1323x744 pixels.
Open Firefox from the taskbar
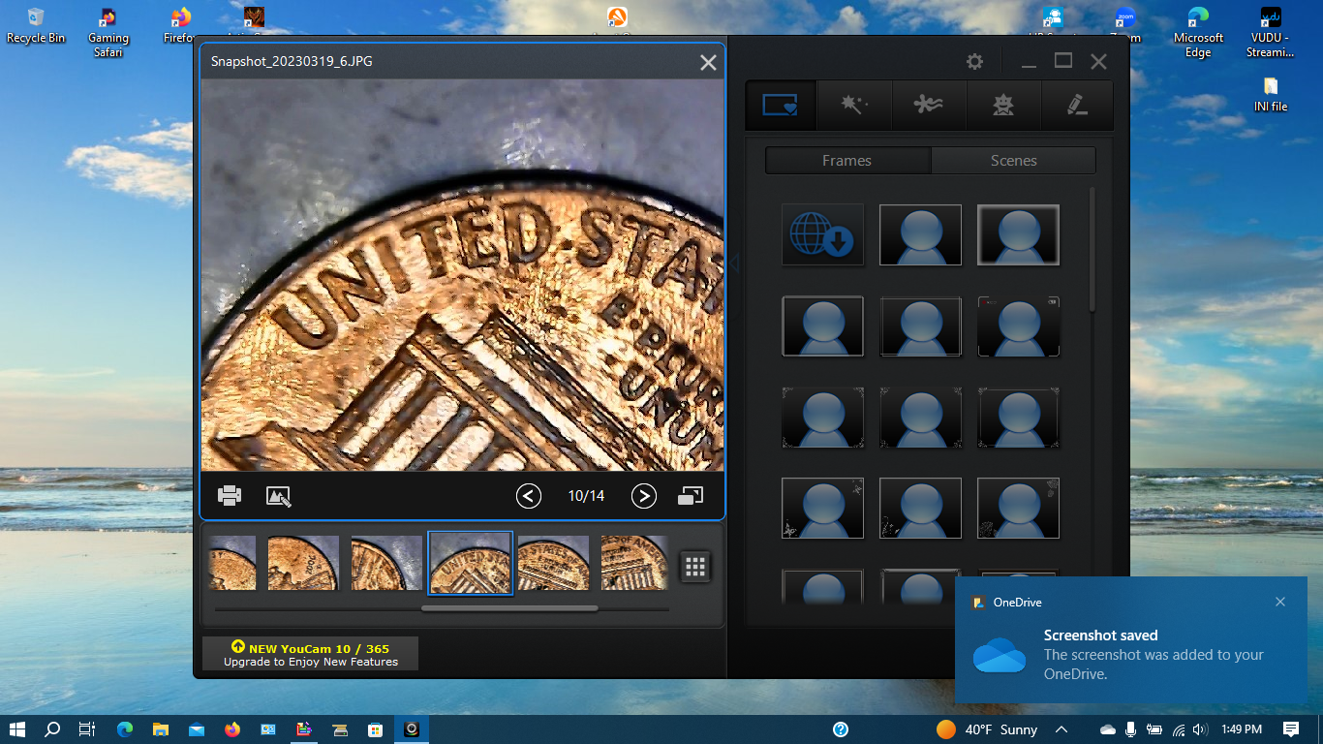[232, 729]
